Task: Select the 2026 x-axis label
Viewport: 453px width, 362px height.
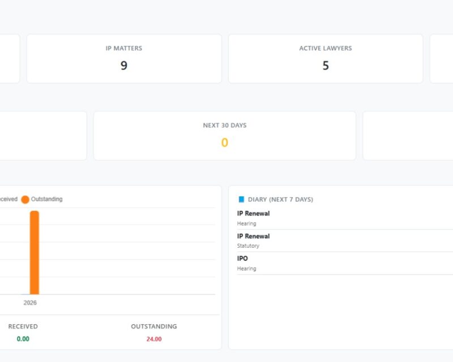Action: coord(30,303)
